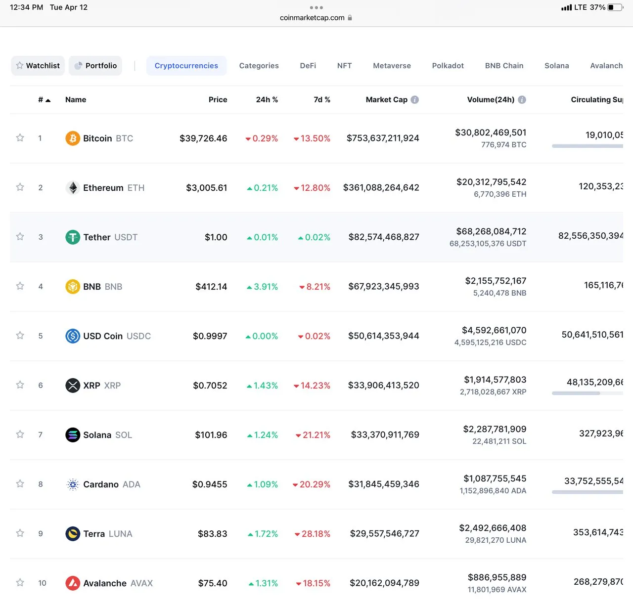
Task: Sort table by Market Cap header
Action: tap(387, 100)
